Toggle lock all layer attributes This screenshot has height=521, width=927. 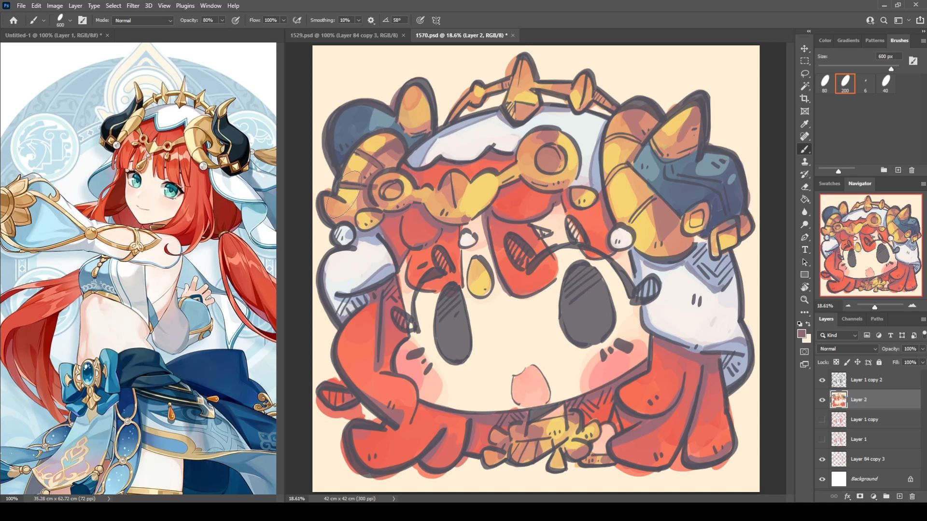pyautogui.click(x=879, y=362)
